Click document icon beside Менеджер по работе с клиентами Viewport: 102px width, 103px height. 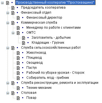point(18,28)
